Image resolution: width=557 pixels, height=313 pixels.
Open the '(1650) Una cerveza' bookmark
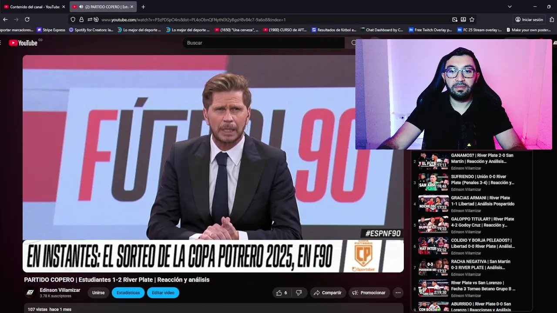tap(237, 30)
